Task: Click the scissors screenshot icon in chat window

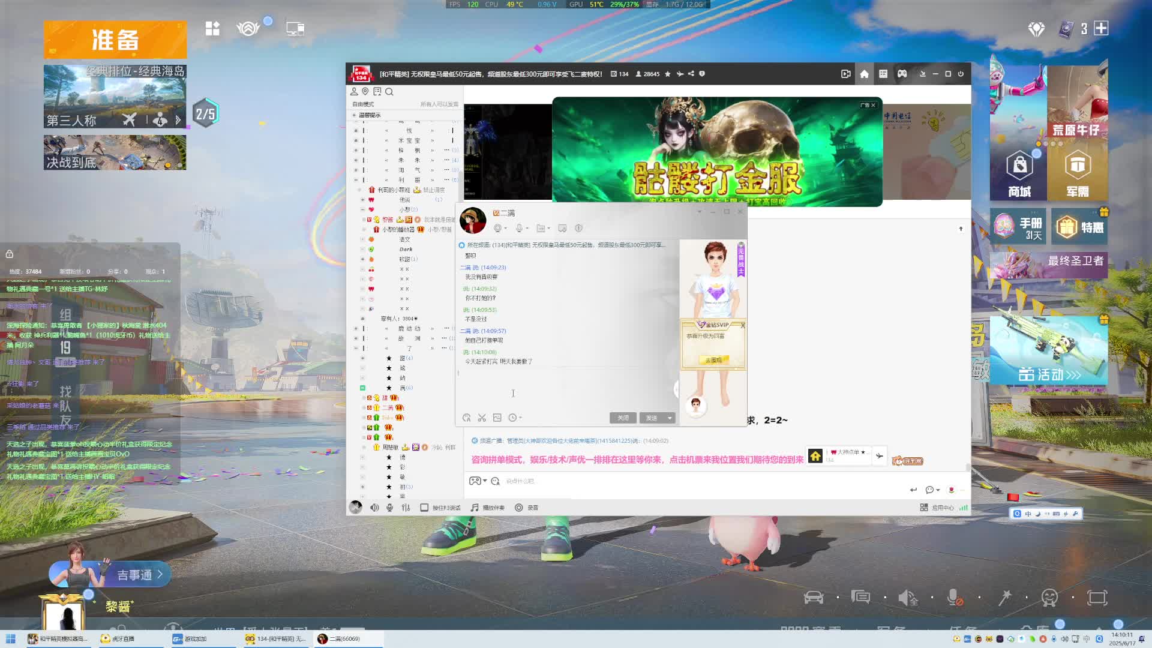Action: click(x=482, y=418)
